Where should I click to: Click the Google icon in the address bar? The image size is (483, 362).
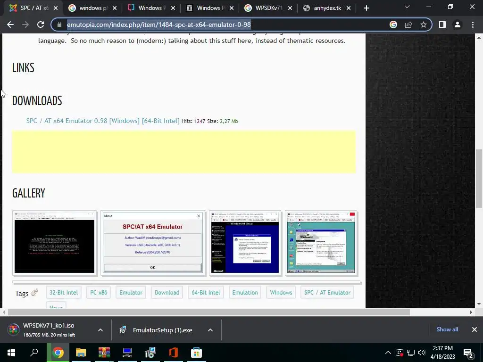point(393,25)
